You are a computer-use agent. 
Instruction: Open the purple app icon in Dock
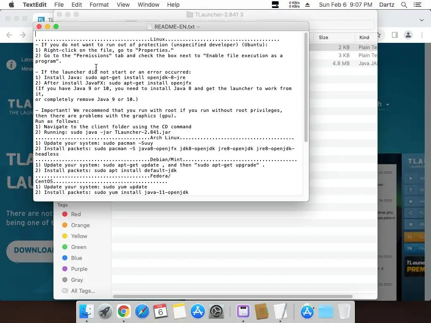243,312
